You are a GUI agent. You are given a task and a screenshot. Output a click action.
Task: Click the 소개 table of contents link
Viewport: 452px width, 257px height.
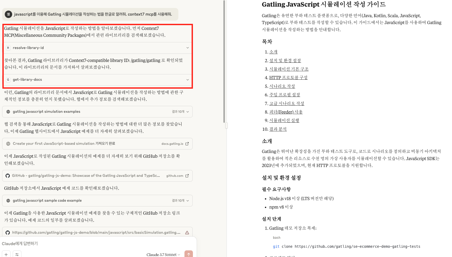pos(273,52)
